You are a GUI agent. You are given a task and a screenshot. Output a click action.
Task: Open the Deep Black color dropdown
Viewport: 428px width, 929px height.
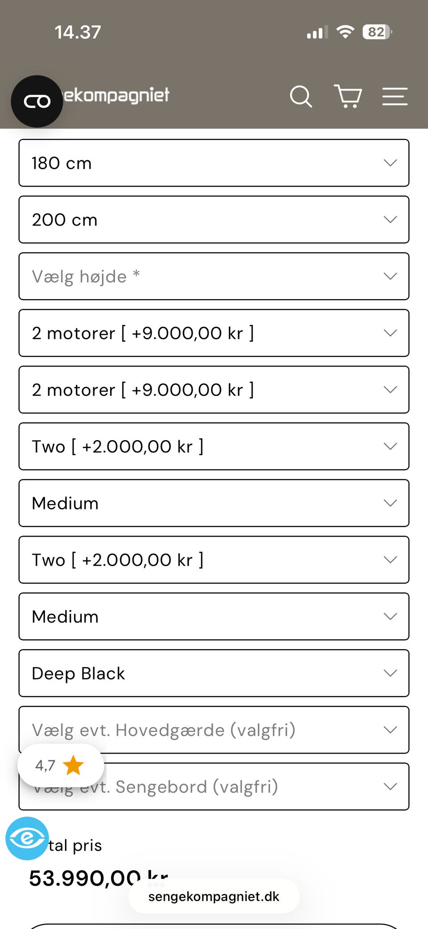pyautogui.click(x=214, y=673)
